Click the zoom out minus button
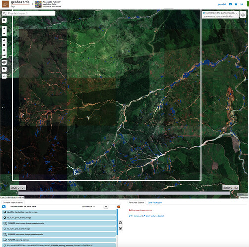Screen dimensions: 249x247 4,34
